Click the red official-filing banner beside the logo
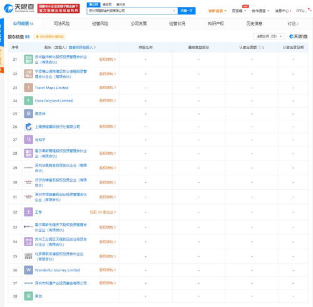 pos(59,9)
